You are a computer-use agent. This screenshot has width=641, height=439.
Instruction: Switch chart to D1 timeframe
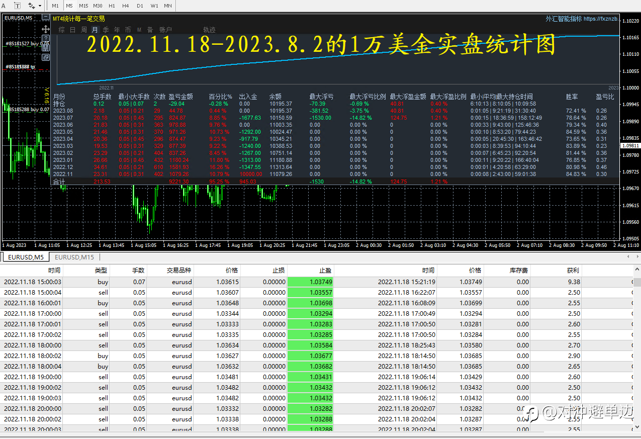point(140,6)
